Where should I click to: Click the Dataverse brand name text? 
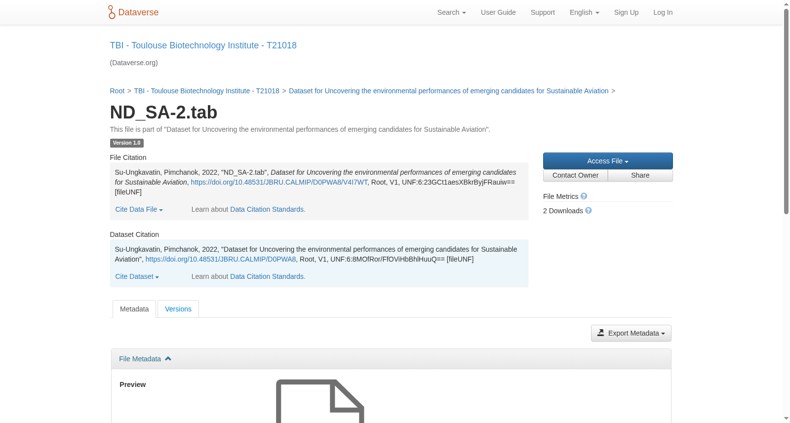tap(138, 12)
